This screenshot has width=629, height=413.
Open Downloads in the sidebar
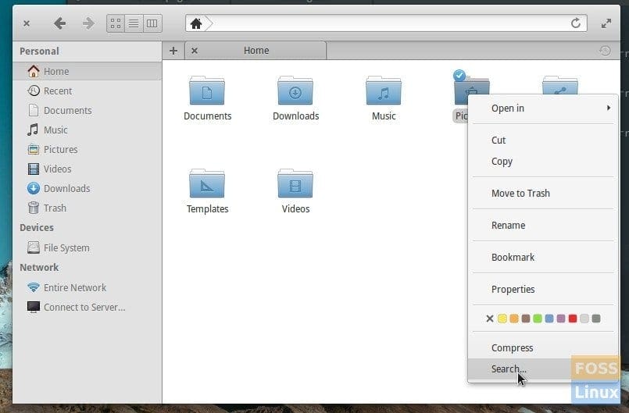tap(88, 188)
